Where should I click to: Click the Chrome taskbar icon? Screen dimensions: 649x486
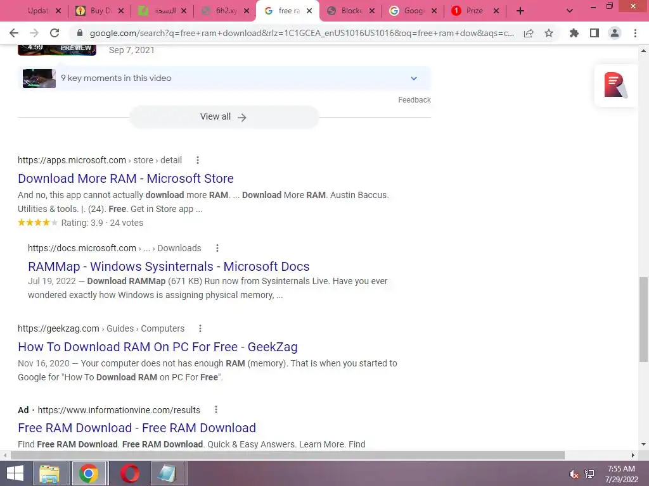[89, 473]
